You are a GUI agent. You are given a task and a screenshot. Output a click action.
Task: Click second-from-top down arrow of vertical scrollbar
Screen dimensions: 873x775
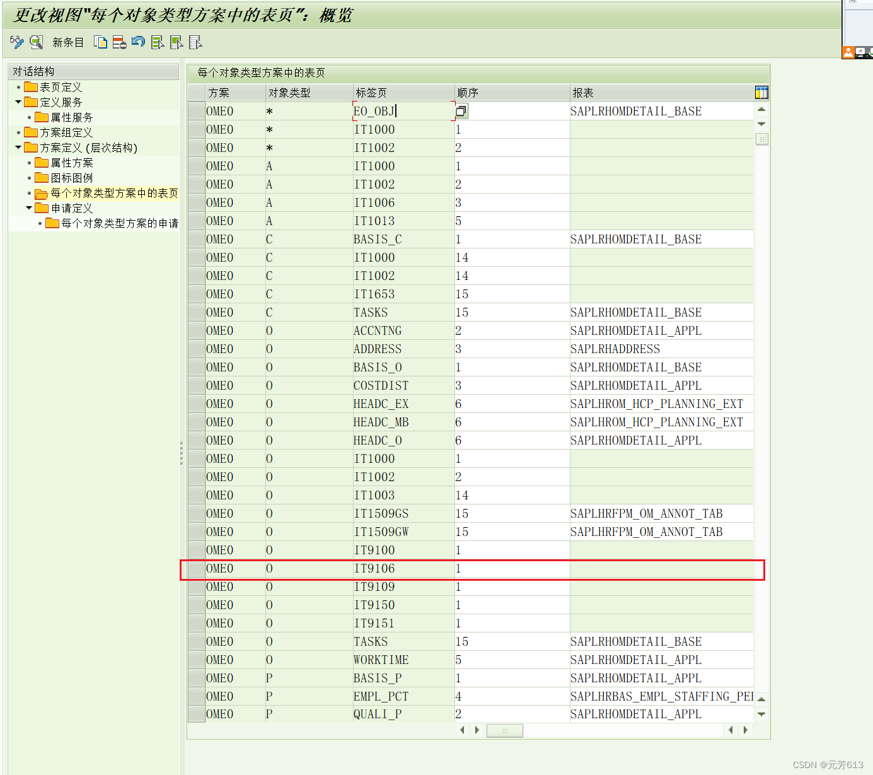761,124
